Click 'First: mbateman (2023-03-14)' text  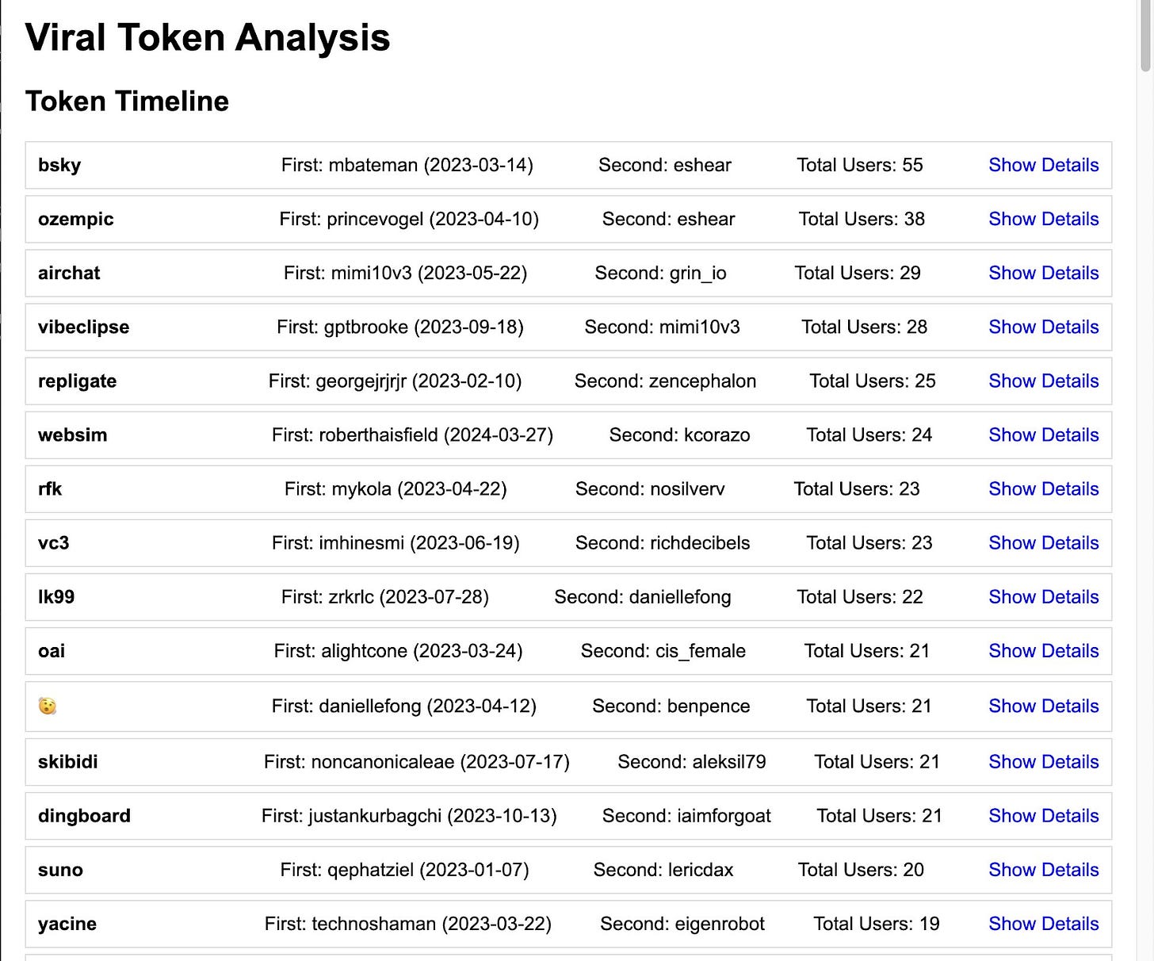click(x=407, y=165)
